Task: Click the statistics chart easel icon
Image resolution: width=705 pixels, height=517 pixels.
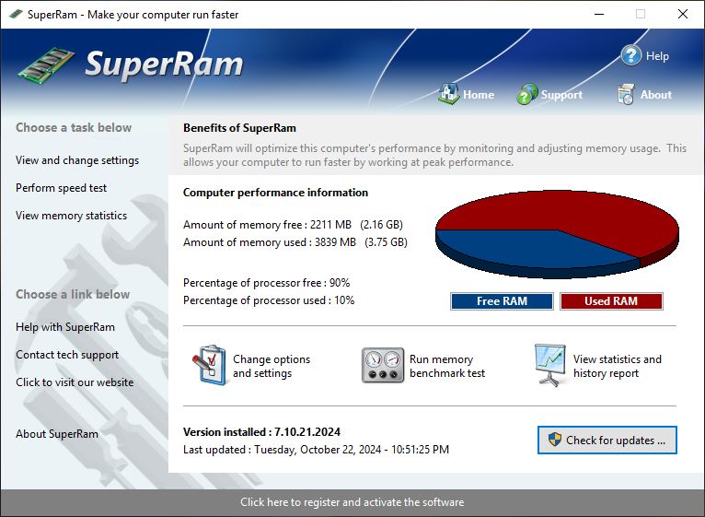Action: point(549,365)
